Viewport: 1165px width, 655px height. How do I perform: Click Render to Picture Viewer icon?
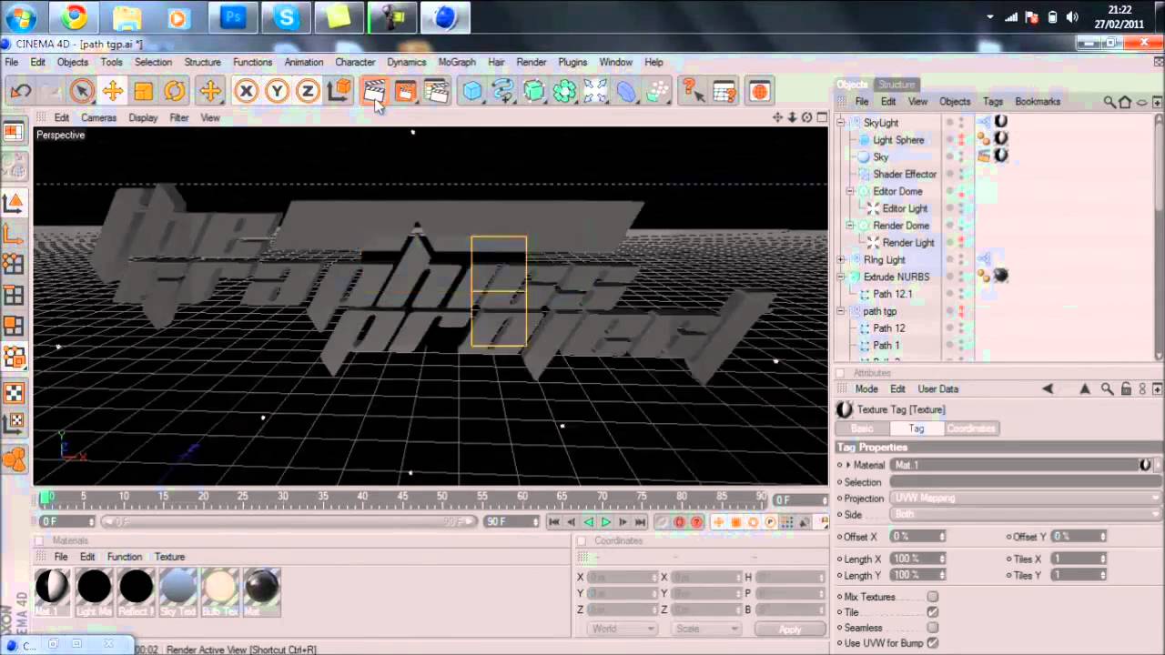point(406,91)
